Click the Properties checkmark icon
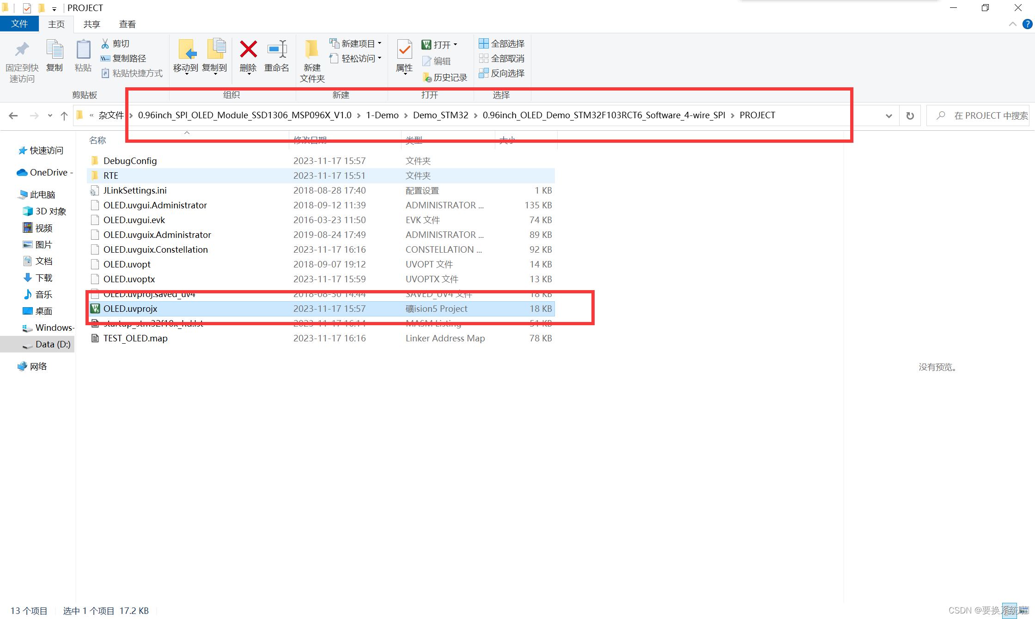The width and height of the screenshot is (1035, 619). point(404,50)
